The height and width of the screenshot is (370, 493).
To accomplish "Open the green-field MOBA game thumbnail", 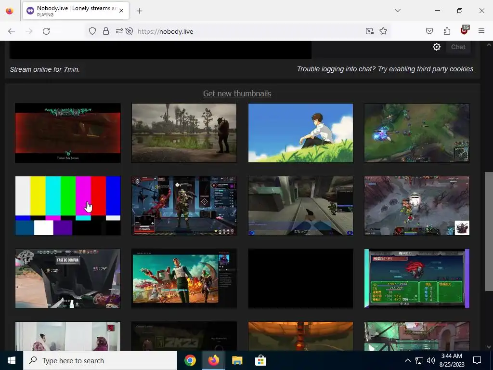I will [x=417, y=133].
